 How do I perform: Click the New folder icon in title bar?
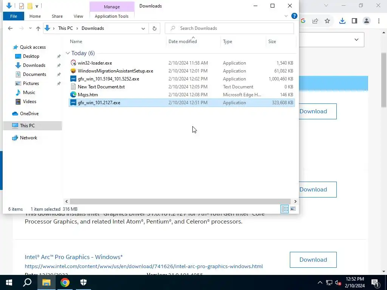coord(30,6)
